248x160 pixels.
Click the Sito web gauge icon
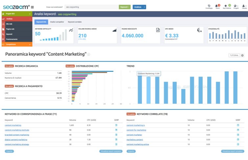(3, 24)
